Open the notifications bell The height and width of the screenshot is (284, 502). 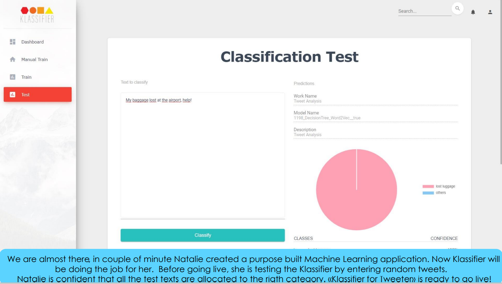[473, 12]
